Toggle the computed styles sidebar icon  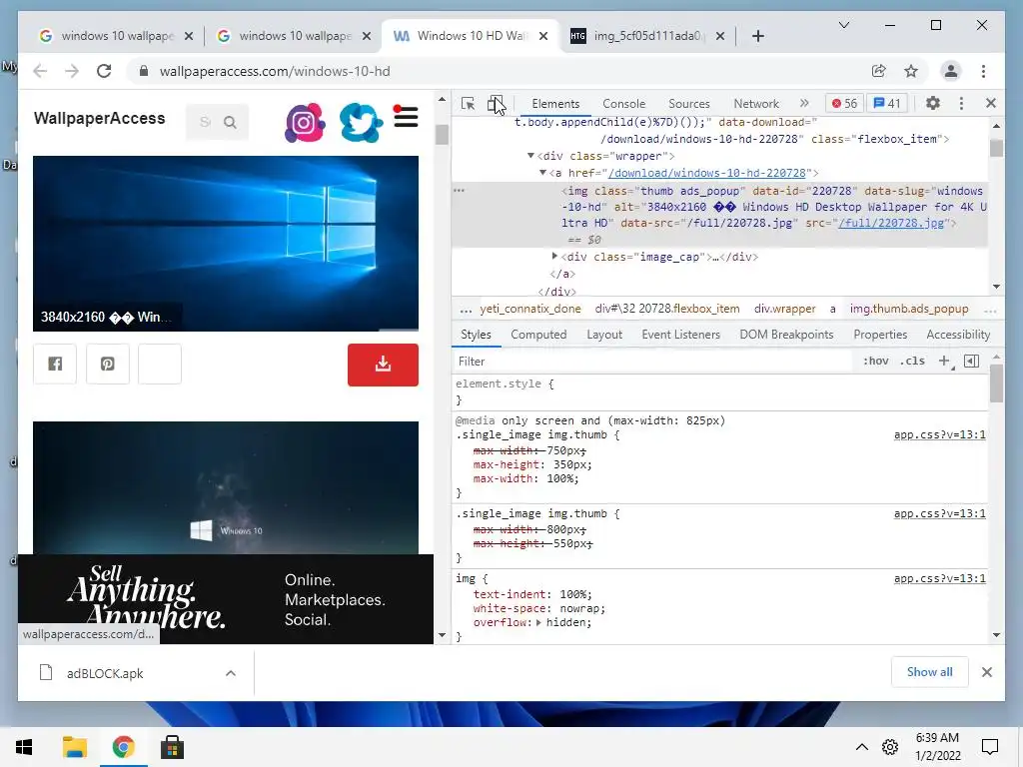tap(971, 361)
